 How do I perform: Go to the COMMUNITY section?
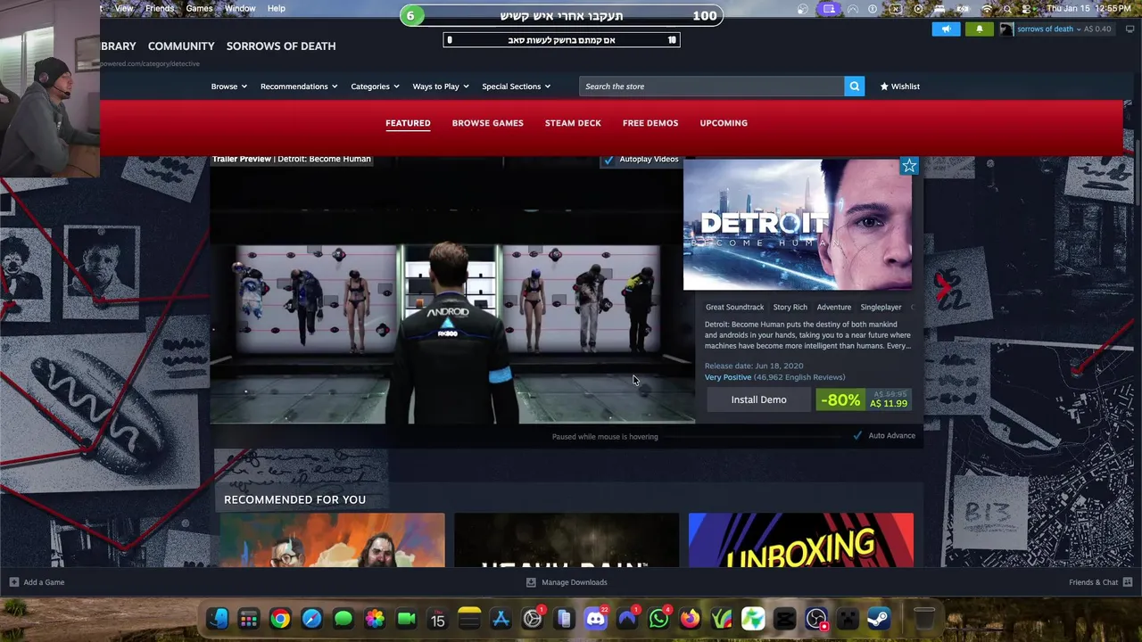(181, 45)
